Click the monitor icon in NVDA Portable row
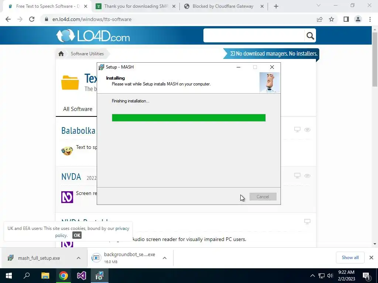Viewport: 378px width, 283px height. (307, 221)
